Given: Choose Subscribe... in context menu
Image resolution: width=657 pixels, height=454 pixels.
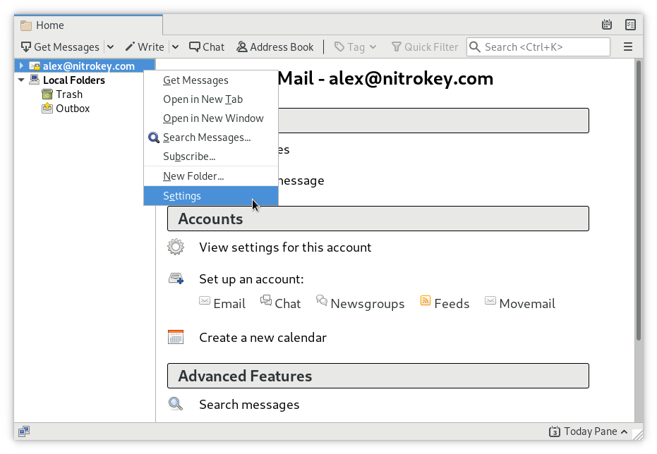Looking at the screenshot, I should [211, 157].
